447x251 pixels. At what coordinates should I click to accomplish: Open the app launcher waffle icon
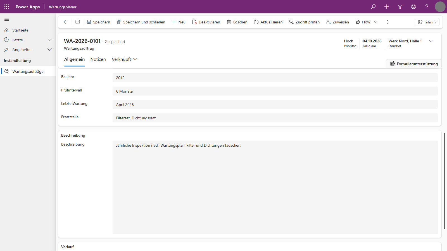(7, 7)
